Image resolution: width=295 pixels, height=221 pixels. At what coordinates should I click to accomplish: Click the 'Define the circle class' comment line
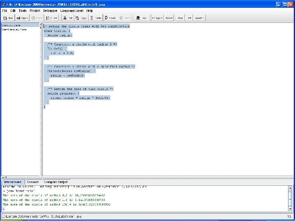[x=86, y=26]
